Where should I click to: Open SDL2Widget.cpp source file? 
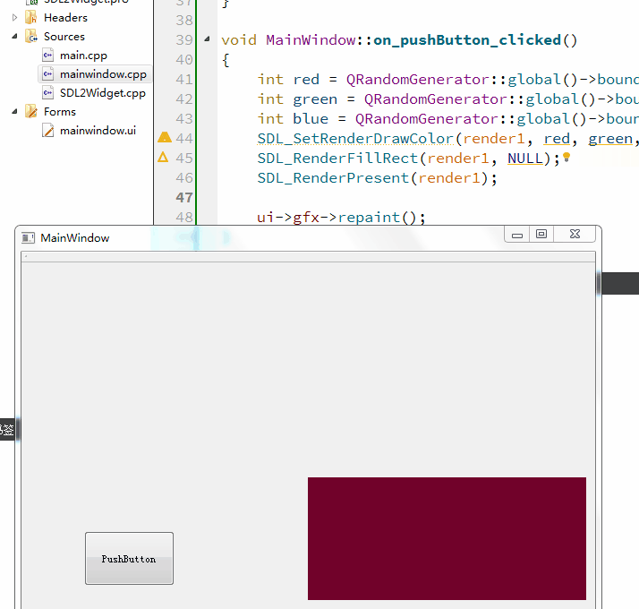coord(102,93)
